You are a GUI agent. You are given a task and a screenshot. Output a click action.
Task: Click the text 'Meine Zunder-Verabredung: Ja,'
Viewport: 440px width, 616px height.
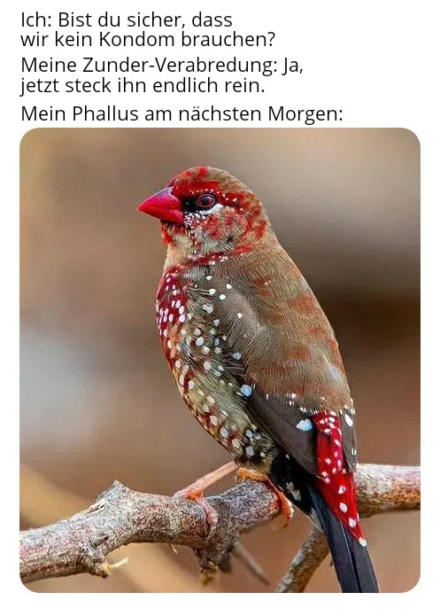(162, 66)
